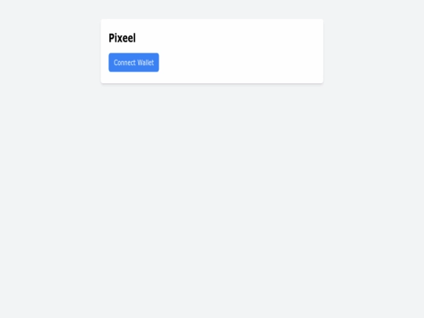Click the Pixeel app title

(x=122, y=38)
